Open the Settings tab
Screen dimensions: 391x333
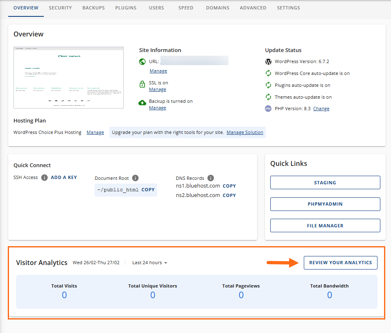[289, 8]
